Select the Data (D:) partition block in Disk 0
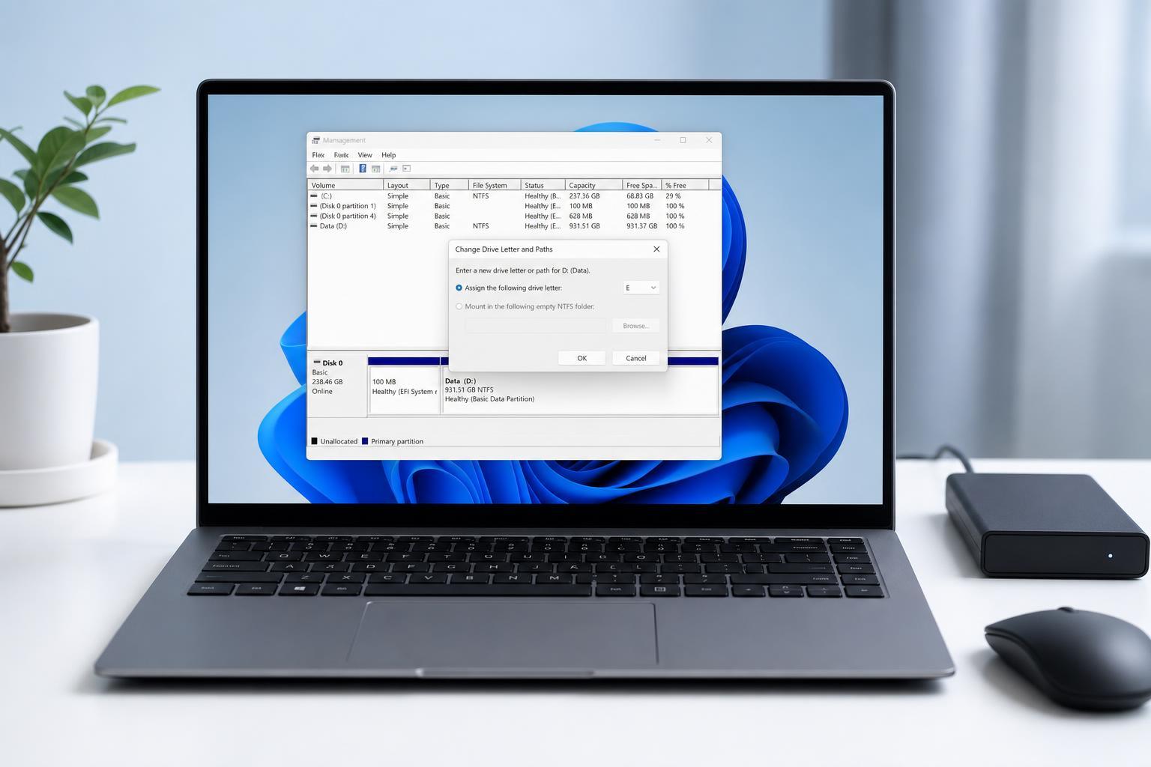 [x=581, y=389]
